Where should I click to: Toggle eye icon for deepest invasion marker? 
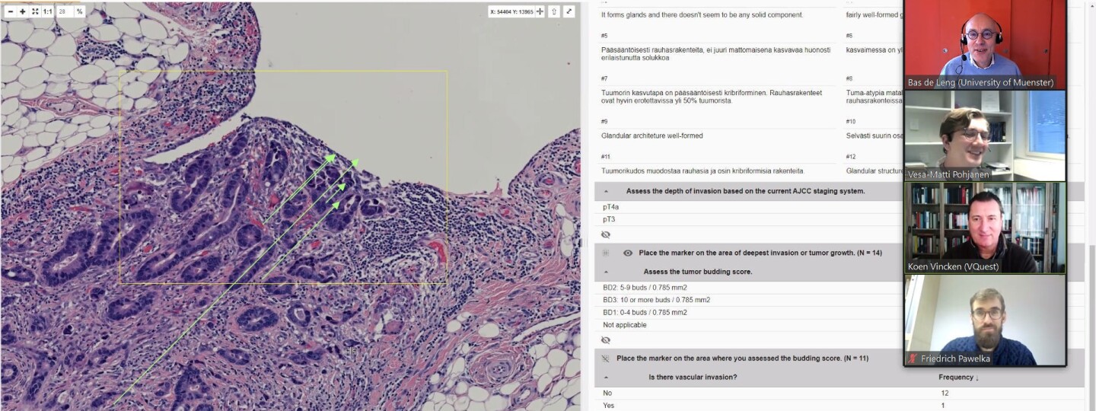(628, 253)
